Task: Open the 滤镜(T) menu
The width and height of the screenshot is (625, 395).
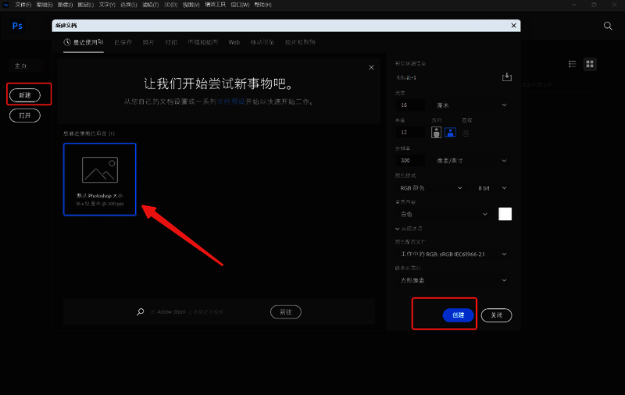Action: [x=150, y=5]
